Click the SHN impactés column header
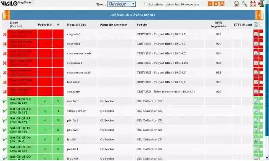Viewport: 269px width, 161px height. pyautogui.click(x=219, y=24)
